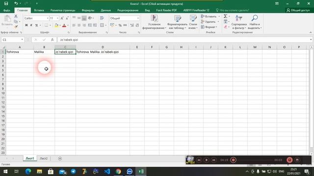Expand the Удалить cells dropdown
314x176 pixels.
click(218, 22)
